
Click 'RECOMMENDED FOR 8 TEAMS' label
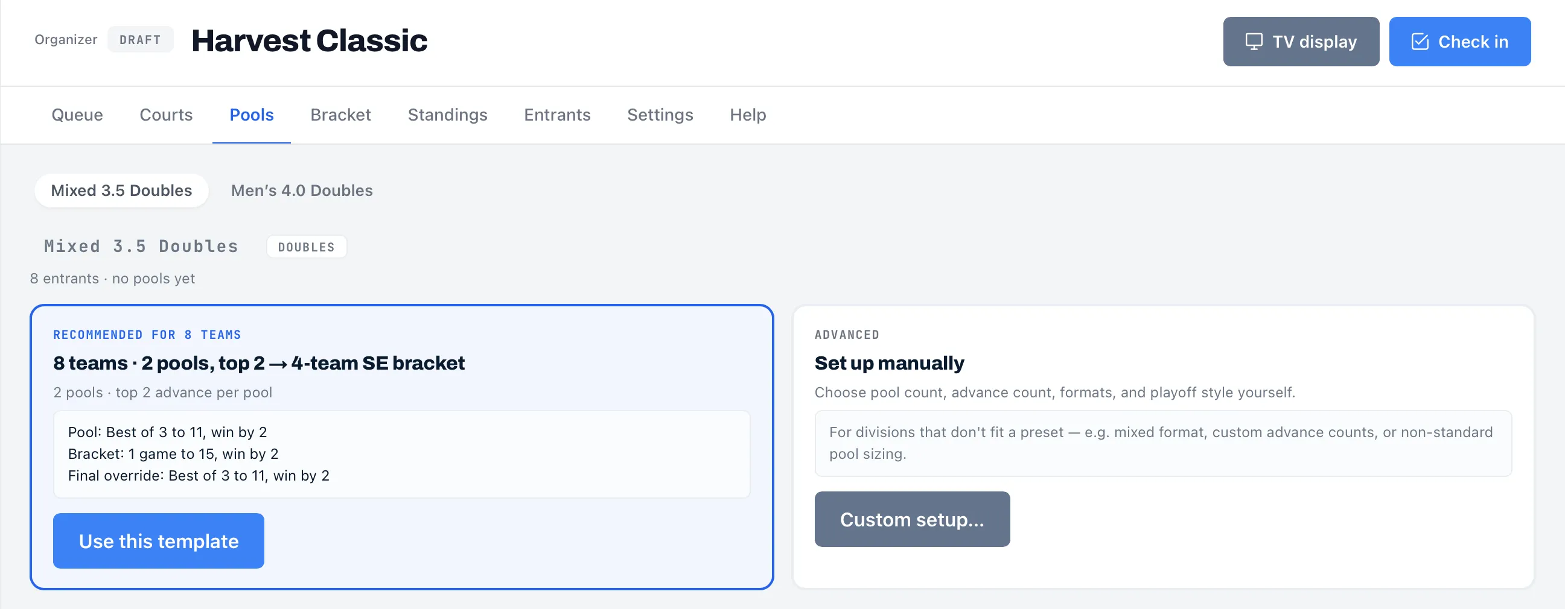[x=147, y=335]
